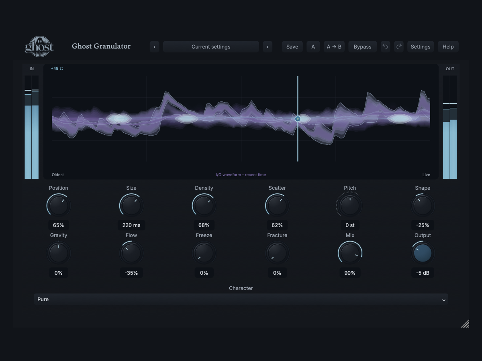Click the Pitch knob
The height and width of the screenshot is (361, 482).
350,206
